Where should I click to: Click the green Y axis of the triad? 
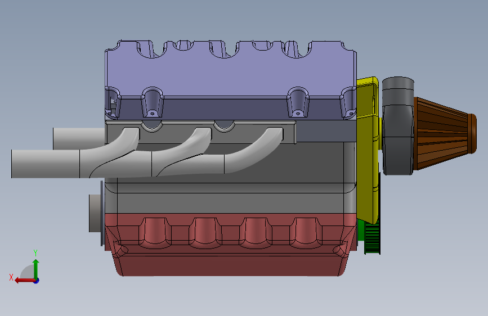click(36, 269)
